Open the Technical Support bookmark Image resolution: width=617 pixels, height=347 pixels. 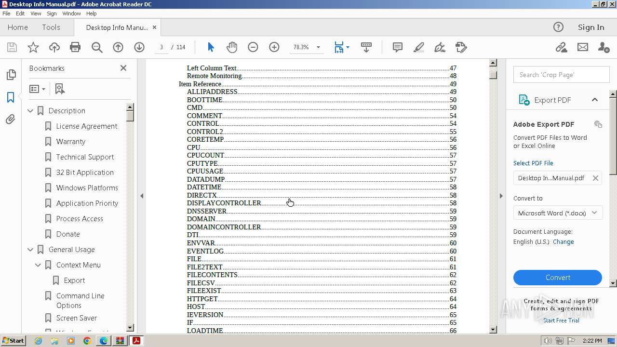pyautogui.click(x=85, y=157)
